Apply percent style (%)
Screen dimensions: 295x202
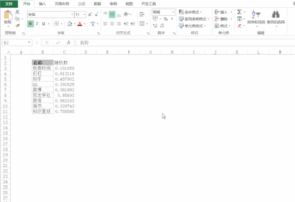coord(166,19)
